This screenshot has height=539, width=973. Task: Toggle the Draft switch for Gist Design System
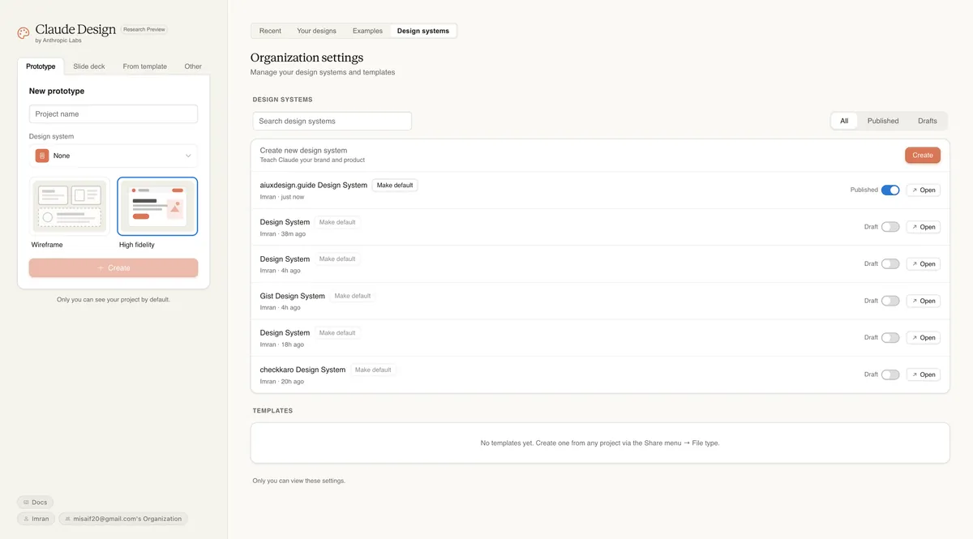click(890, 301)
